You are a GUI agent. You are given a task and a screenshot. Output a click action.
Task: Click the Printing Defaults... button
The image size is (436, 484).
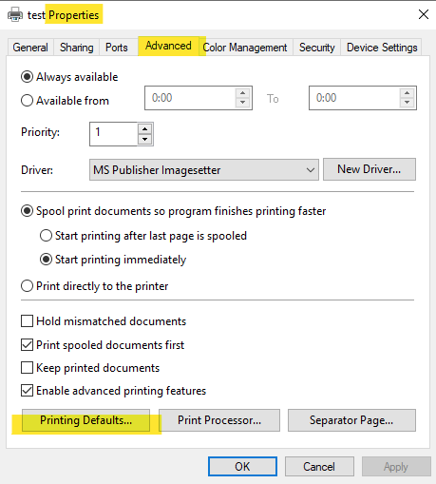85,420
